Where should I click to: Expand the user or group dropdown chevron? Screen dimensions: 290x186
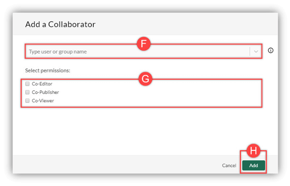tap(256, 51)
